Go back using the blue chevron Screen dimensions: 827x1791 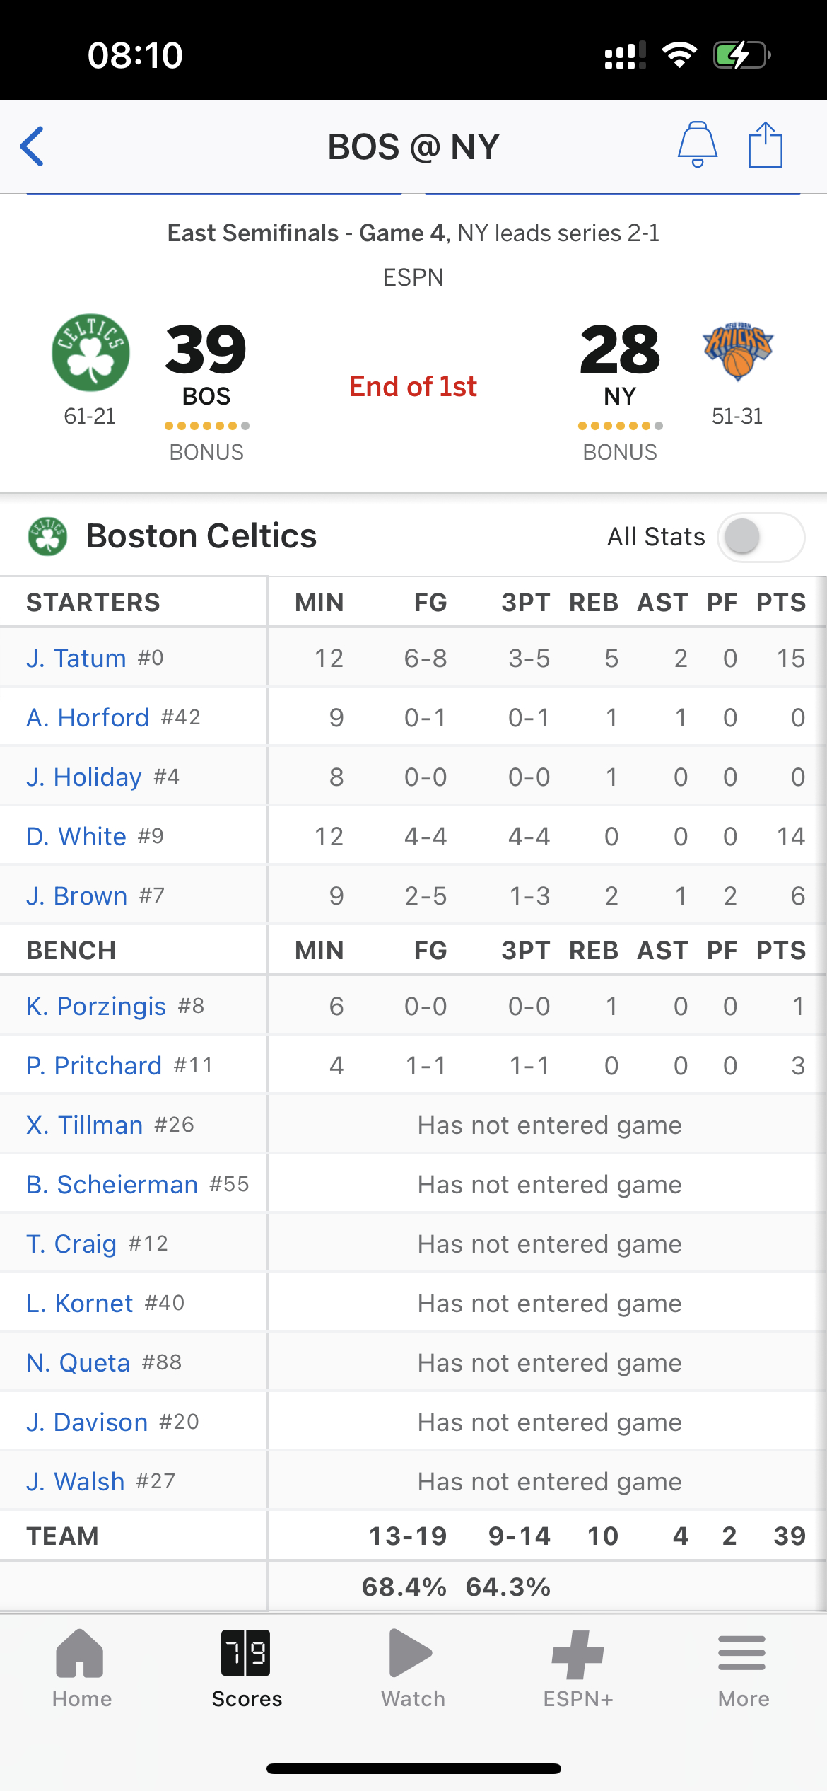(32, 146)
